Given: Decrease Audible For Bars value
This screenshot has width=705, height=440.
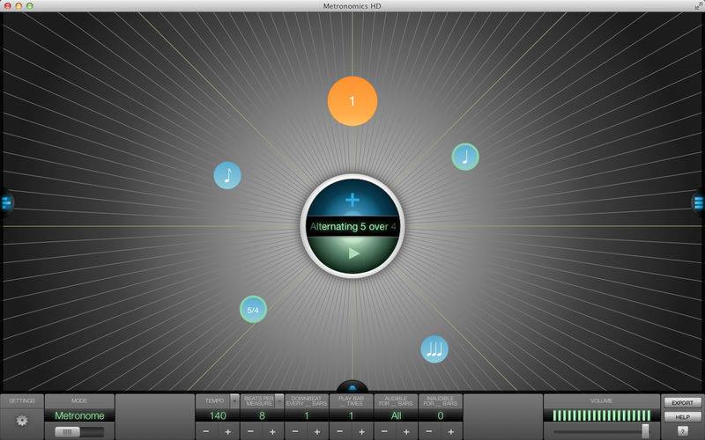Looking at the screenshot, I should click(x=384, y=431).
